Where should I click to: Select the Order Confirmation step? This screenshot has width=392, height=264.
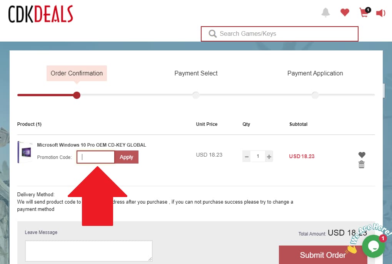click(77, 73)
